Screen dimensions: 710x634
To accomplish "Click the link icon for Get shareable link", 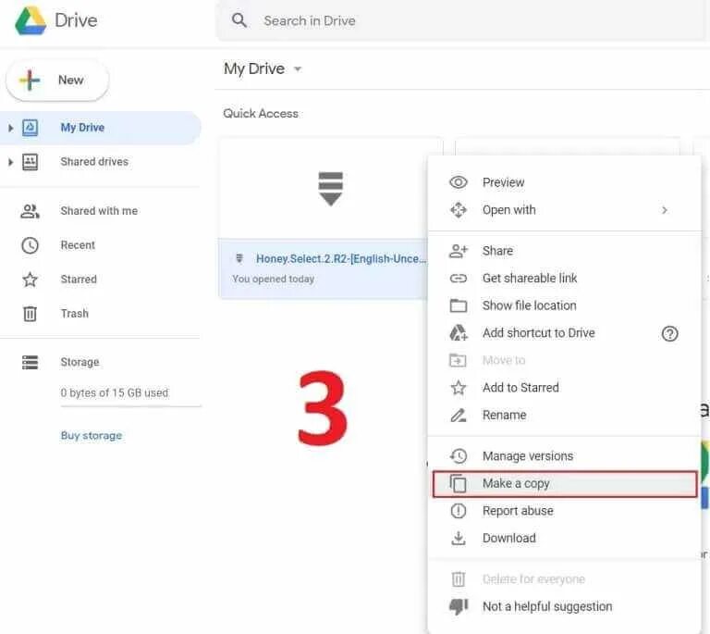I will [459, 278].
